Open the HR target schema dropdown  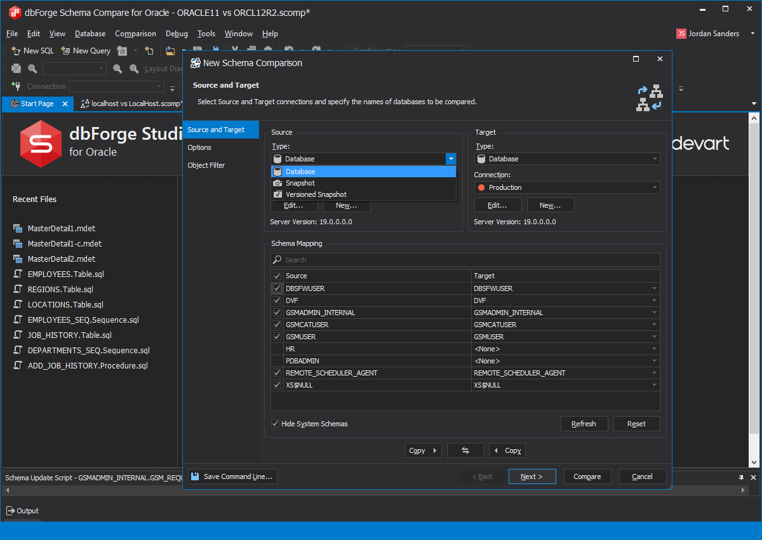[x=654, y=349]
